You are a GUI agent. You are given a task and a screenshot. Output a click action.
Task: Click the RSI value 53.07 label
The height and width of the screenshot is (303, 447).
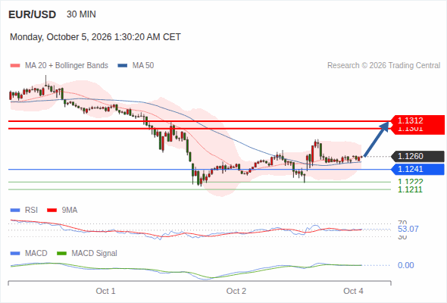[408, 230]
